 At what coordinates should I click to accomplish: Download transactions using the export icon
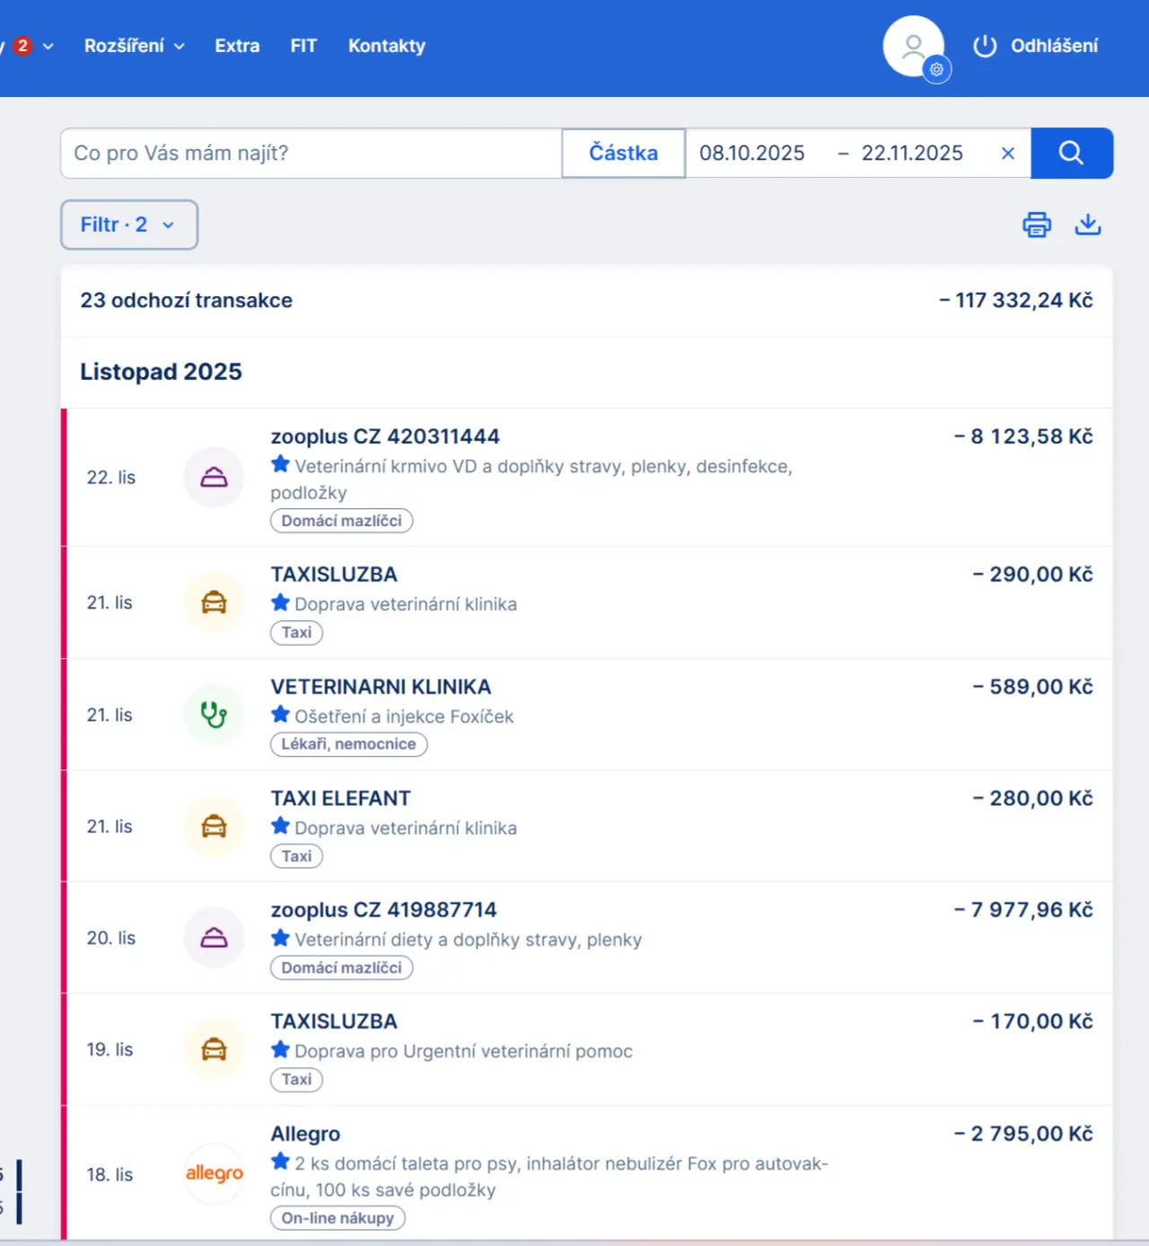pos(1087,224)
